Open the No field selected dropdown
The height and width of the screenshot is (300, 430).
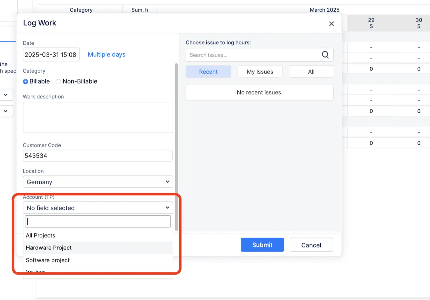click(x=98, y=207)
